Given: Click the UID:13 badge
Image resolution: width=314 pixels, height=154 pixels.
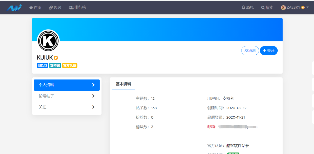Looking at the screenshot, I should (42, 66).
